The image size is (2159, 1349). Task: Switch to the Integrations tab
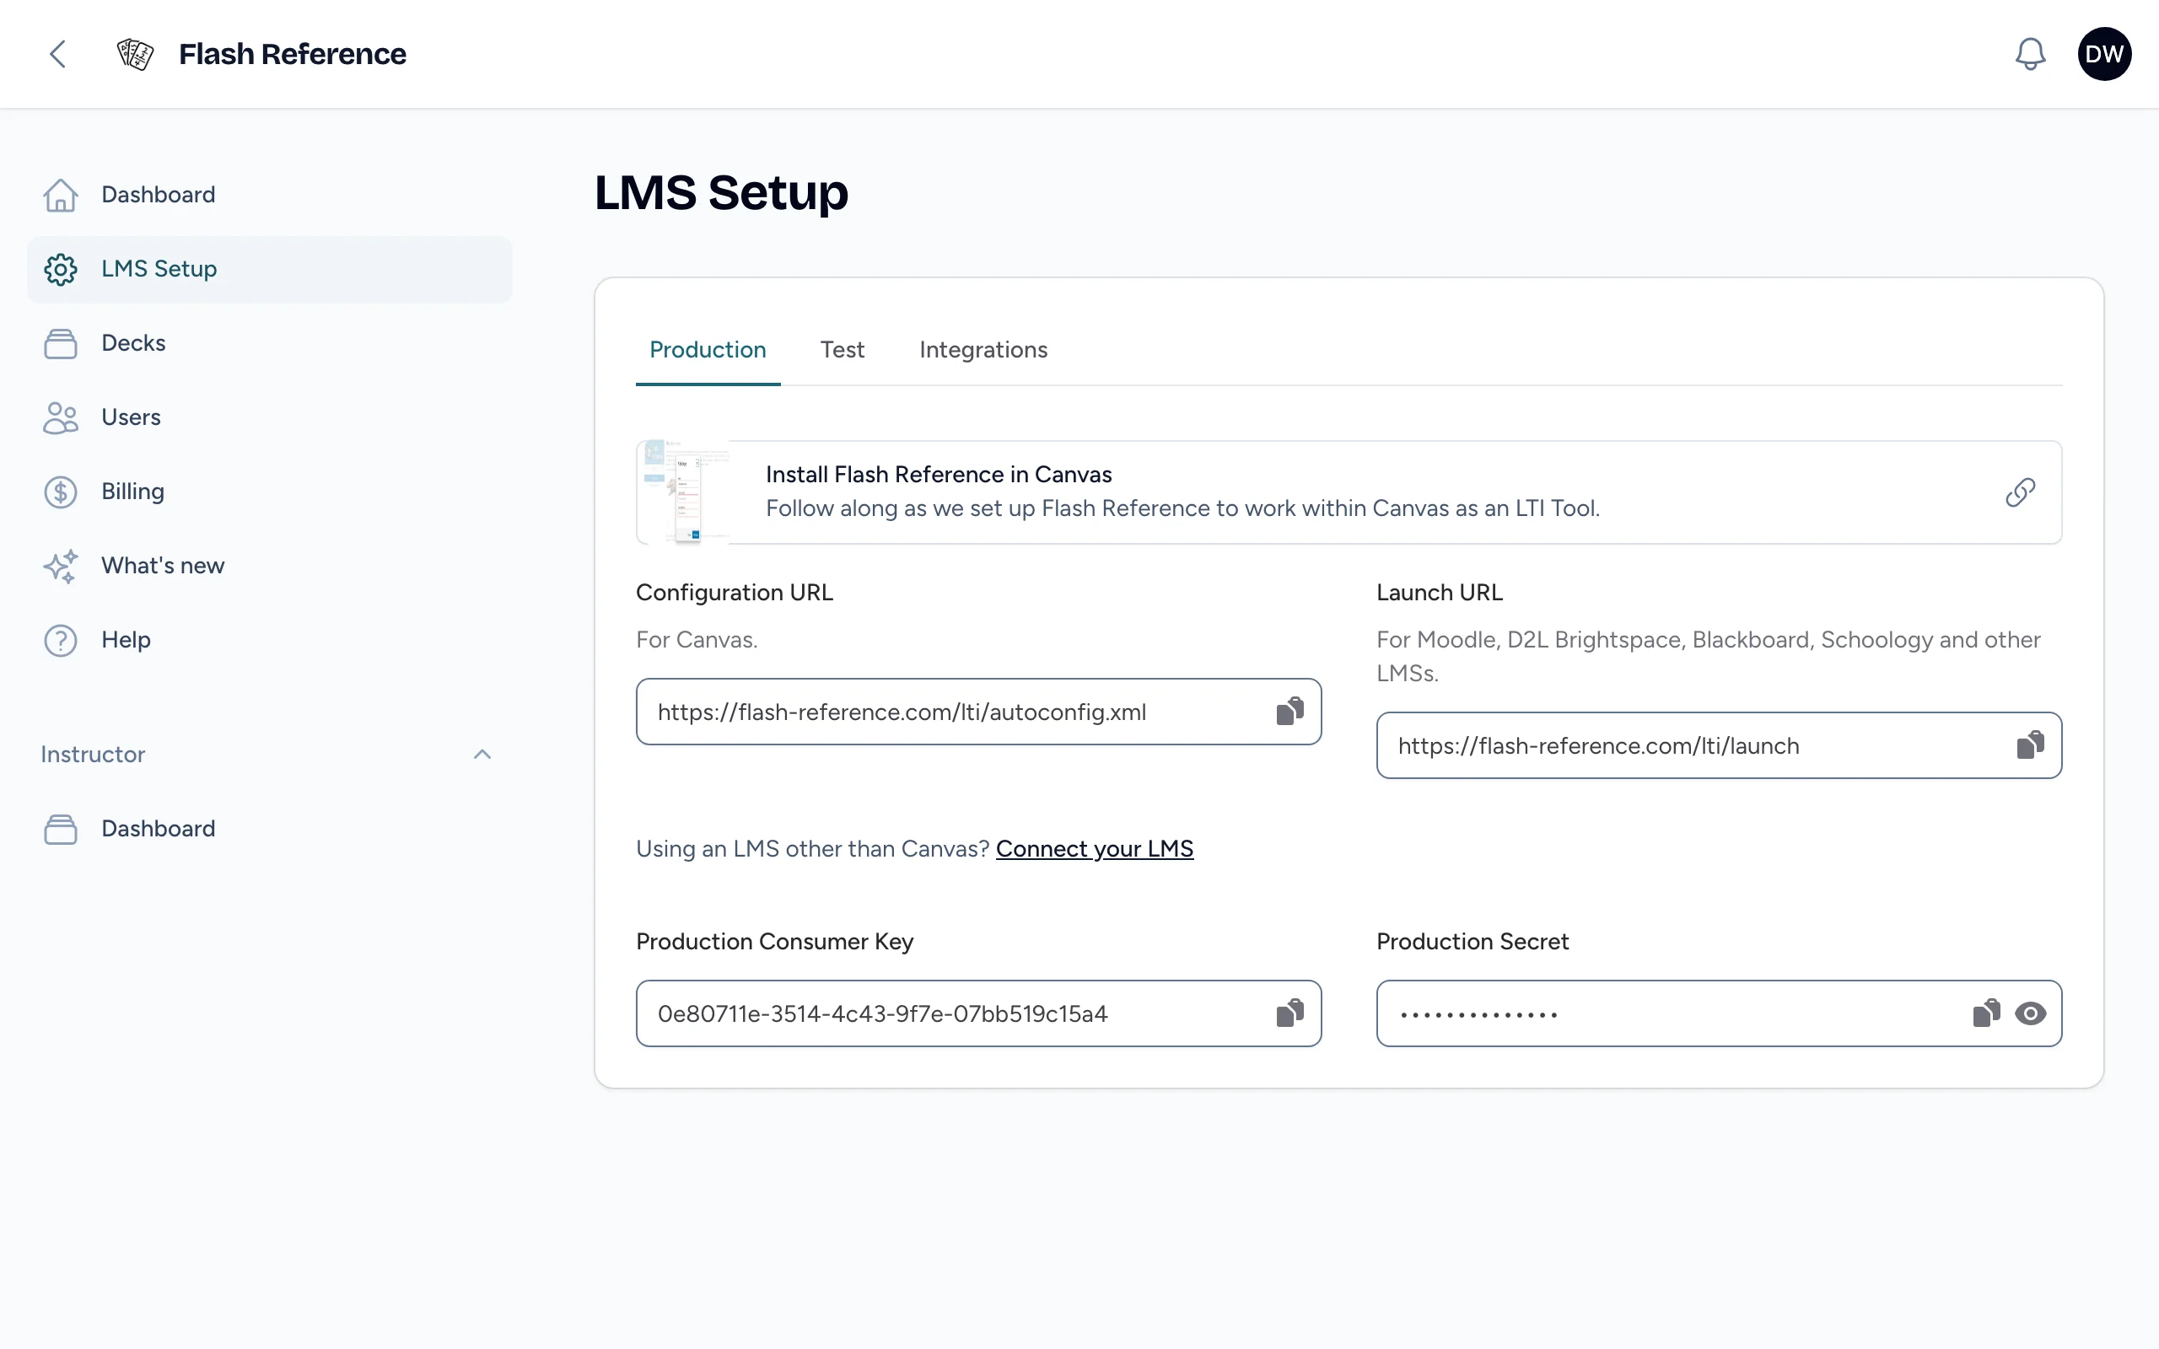click(983, 350)
